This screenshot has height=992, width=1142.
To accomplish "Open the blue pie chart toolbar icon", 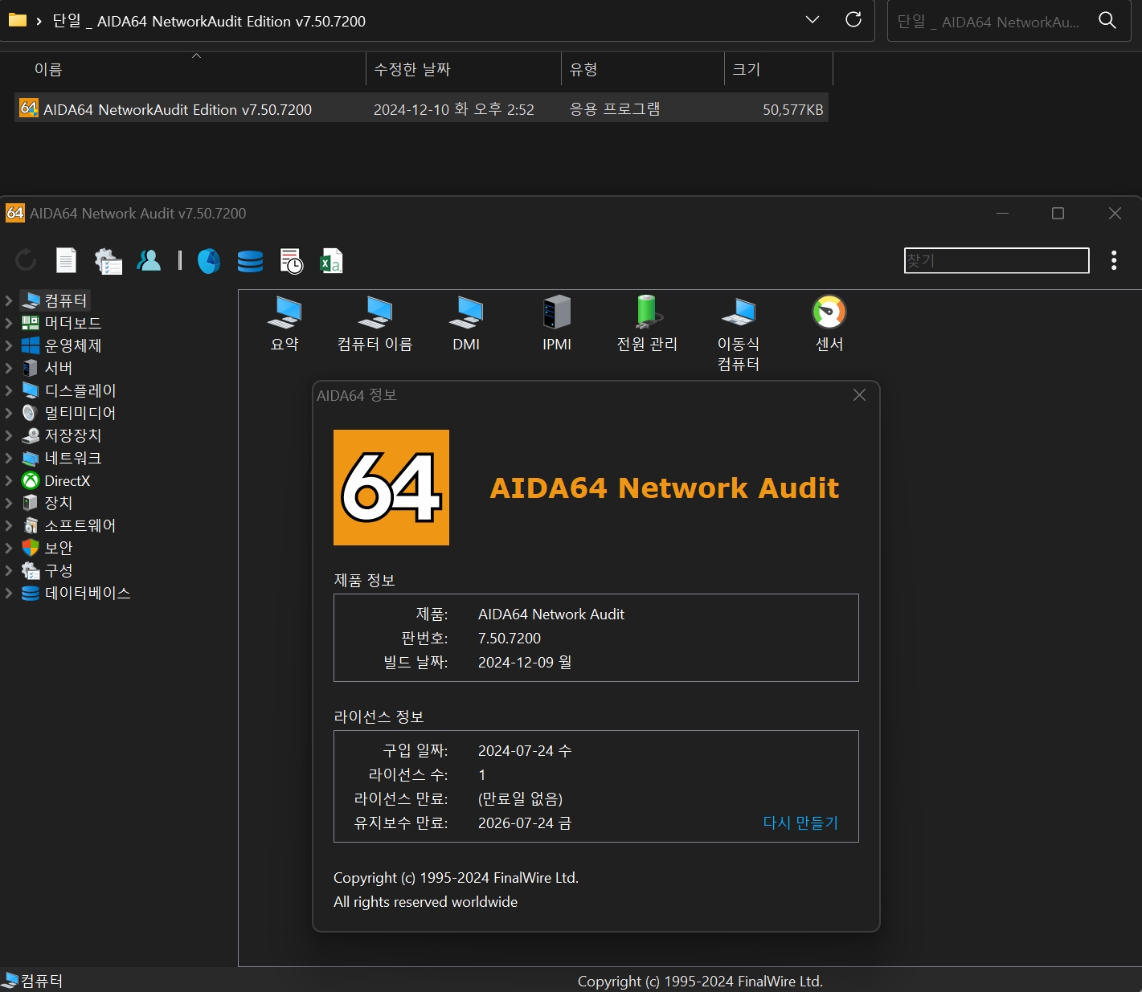I will [x=208, y=260].
